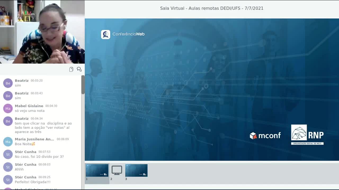The width and height of the screenshot is (339, 190).
Task: Click Mabel Gislaine avatar at 00:04:30
Action: click(8, 108)
